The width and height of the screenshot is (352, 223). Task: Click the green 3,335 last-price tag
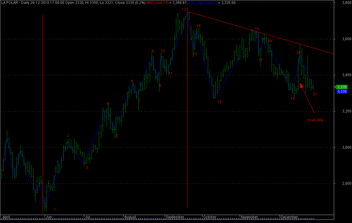coord(341,87)
